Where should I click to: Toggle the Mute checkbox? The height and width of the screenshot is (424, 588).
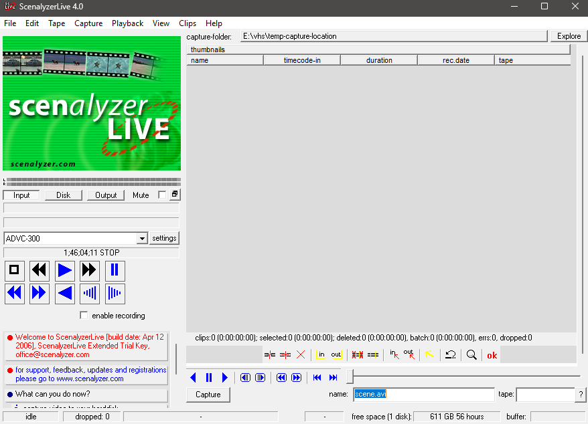pos(161,195)
